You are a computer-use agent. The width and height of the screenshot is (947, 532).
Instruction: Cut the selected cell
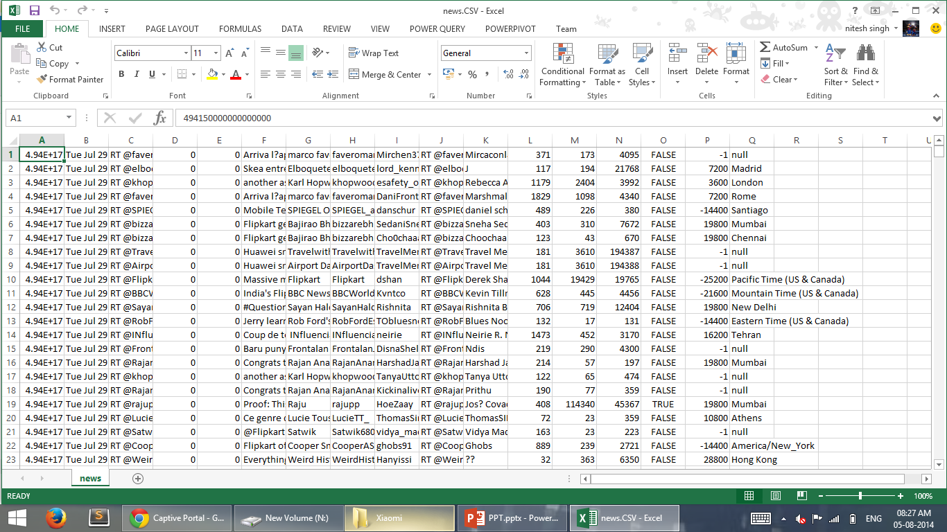(49, 48)
